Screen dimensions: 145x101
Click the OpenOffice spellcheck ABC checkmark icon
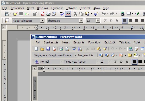tap(62, 14)
